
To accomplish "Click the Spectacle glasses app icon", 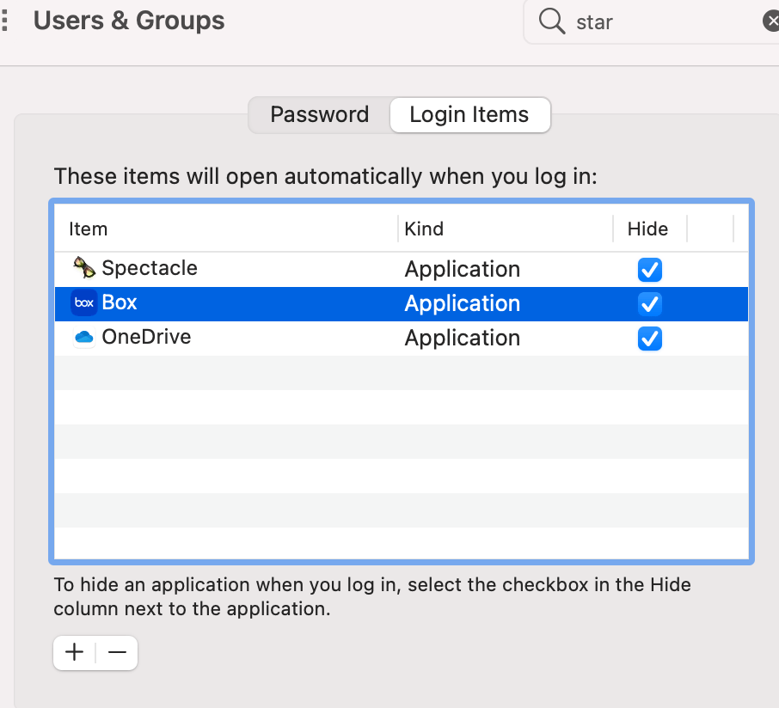I will [x=83, y=268].
